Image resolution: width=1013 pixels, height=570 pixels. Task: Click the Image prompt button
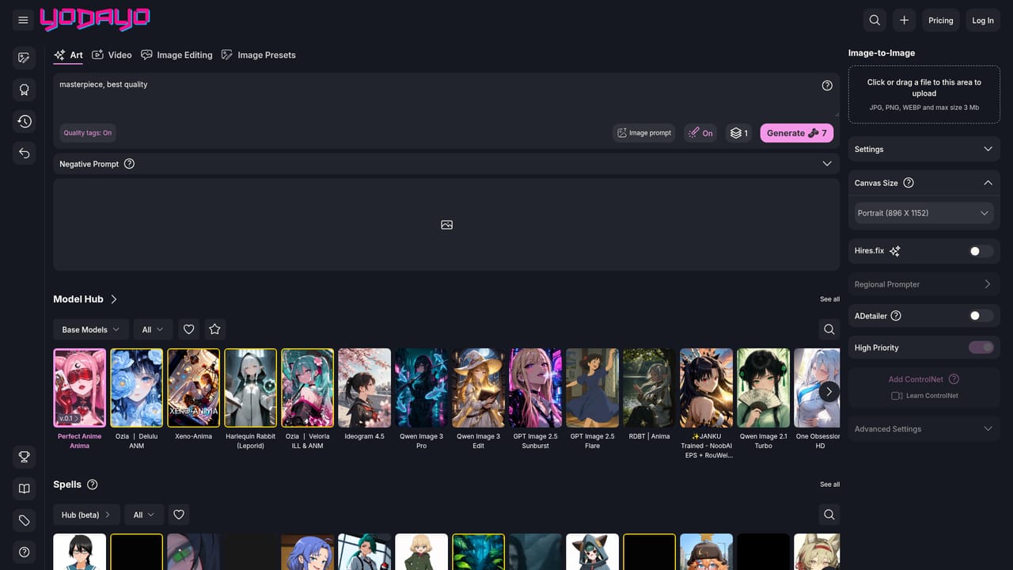tap(643, 133)
